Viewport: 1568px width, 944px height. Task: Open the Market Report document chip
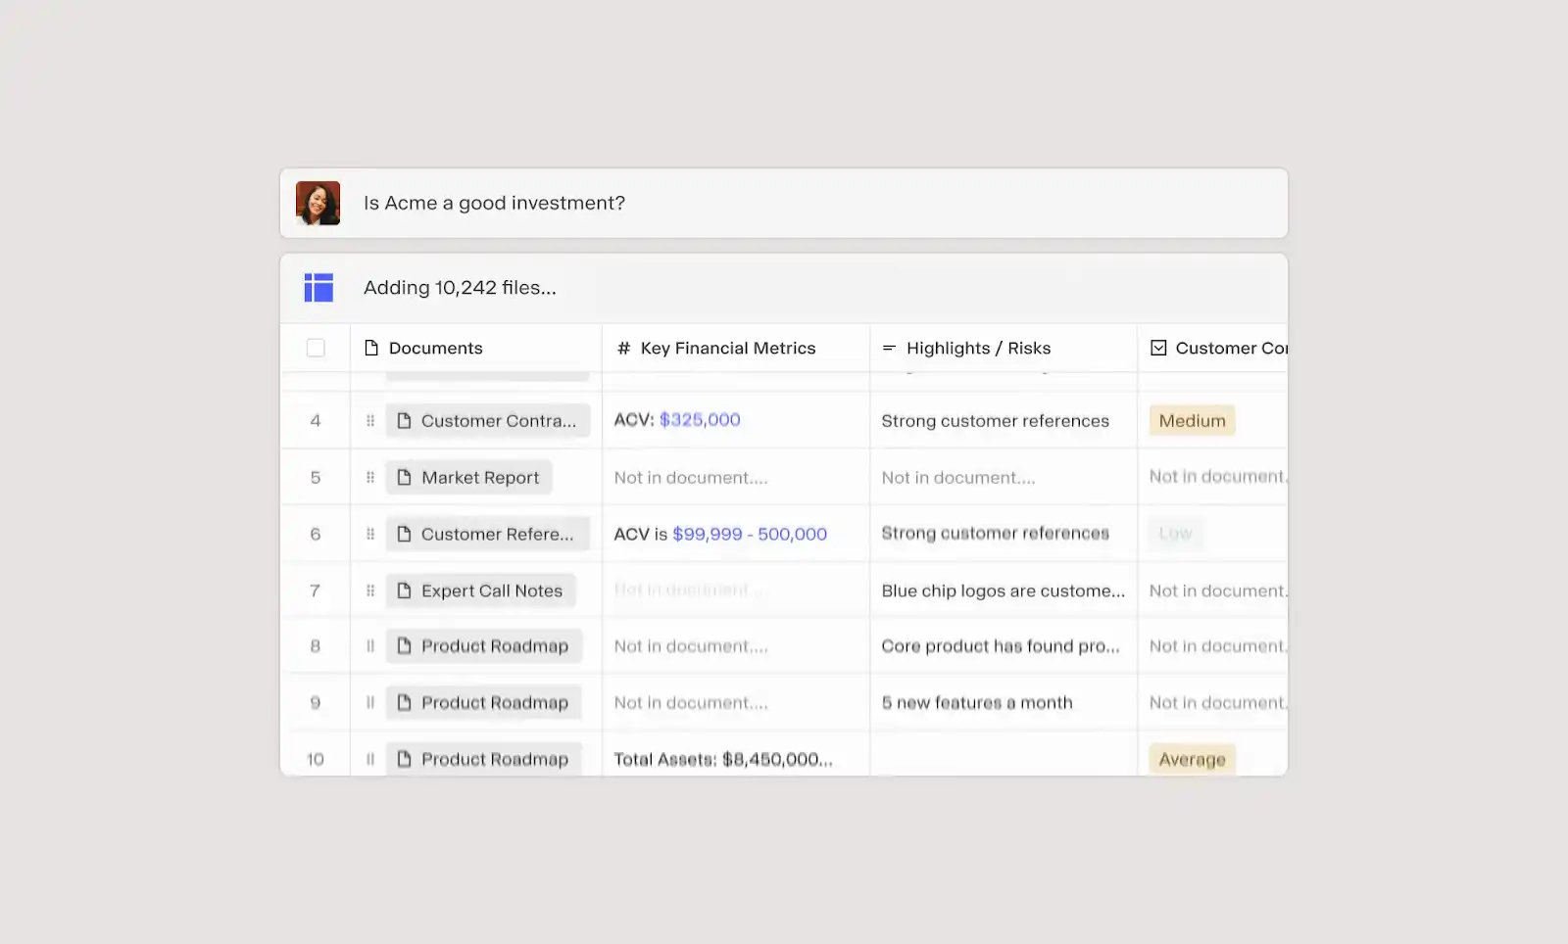(469, 478)
